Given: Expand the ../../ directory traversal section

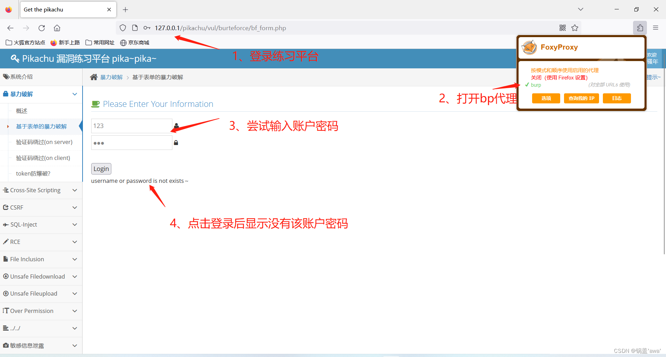Looking at the screenshot, I should [41, 328].
